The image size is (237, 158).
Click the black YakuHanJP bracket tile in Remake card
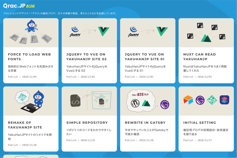pos(31,108)
